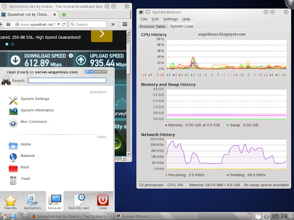294x220 pixels.
Task: Switch to the Process Table tab
Action: 152,27
